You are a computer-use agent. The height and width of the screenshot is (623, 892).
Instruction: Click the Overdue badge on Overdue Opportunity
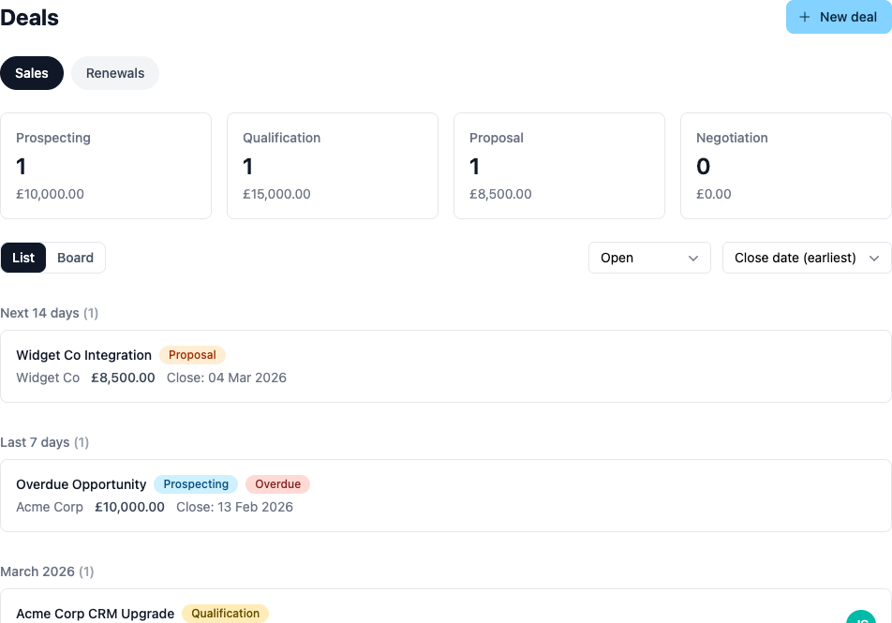pos(277,484)
